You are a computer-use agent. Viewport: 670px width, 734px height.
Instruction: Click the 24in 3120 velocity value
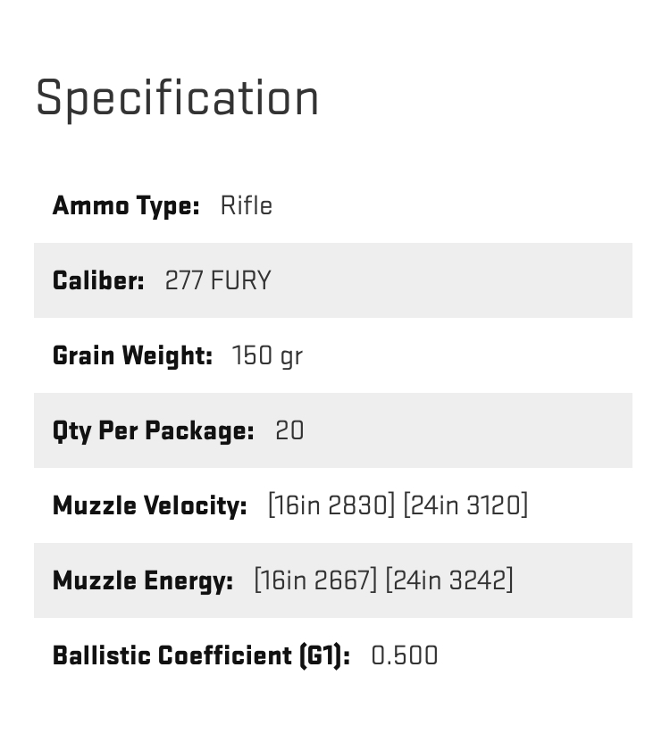point(465,505)
